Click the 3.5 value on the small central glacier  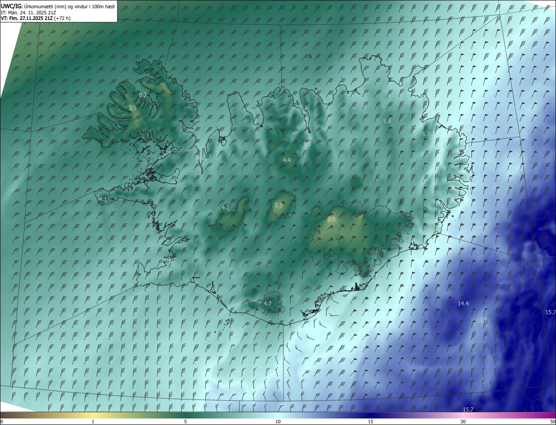pos(278,205)
